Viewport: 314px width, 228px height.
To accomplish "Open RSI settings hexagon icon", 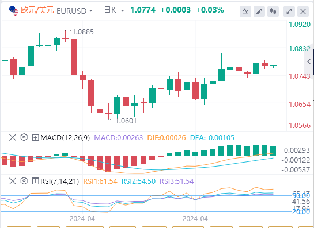I will tap(24, 181).
